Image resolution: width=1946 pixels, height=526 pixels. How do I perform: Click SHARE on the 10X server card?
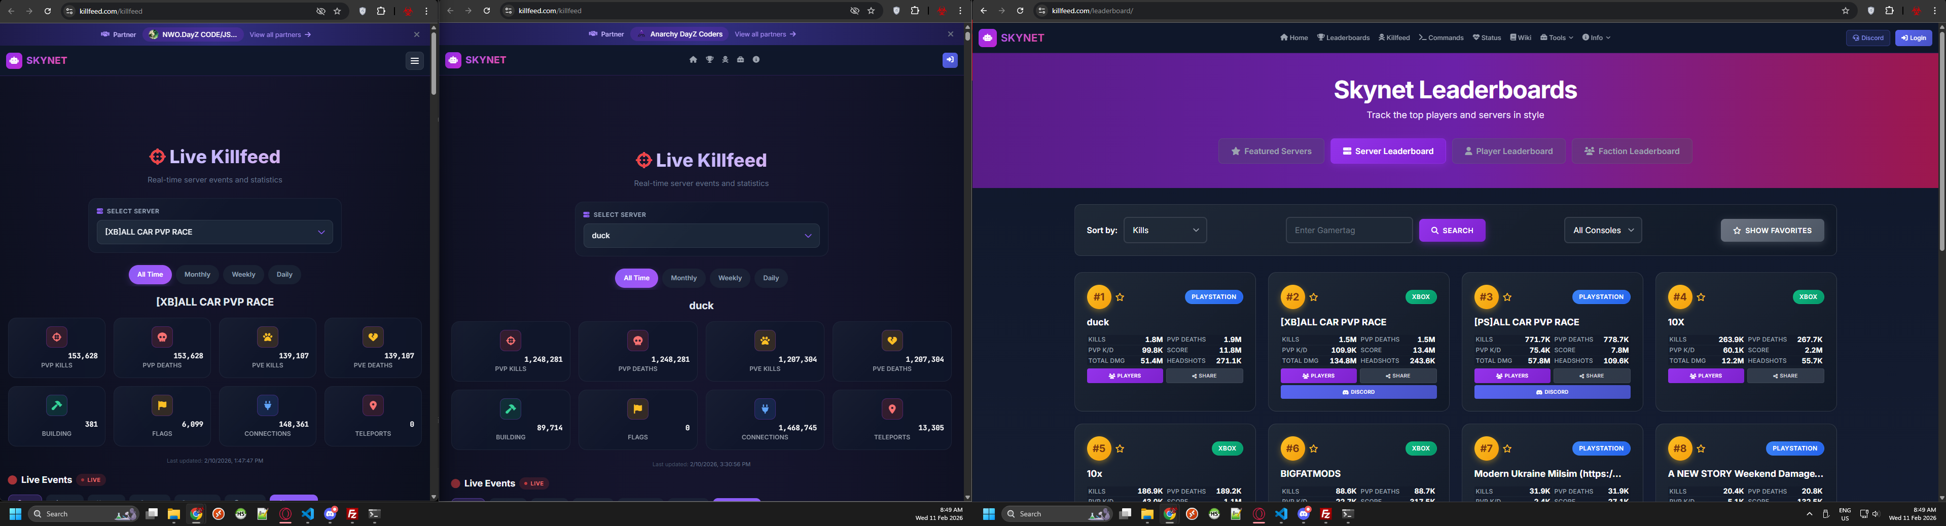coord(1785,376)
